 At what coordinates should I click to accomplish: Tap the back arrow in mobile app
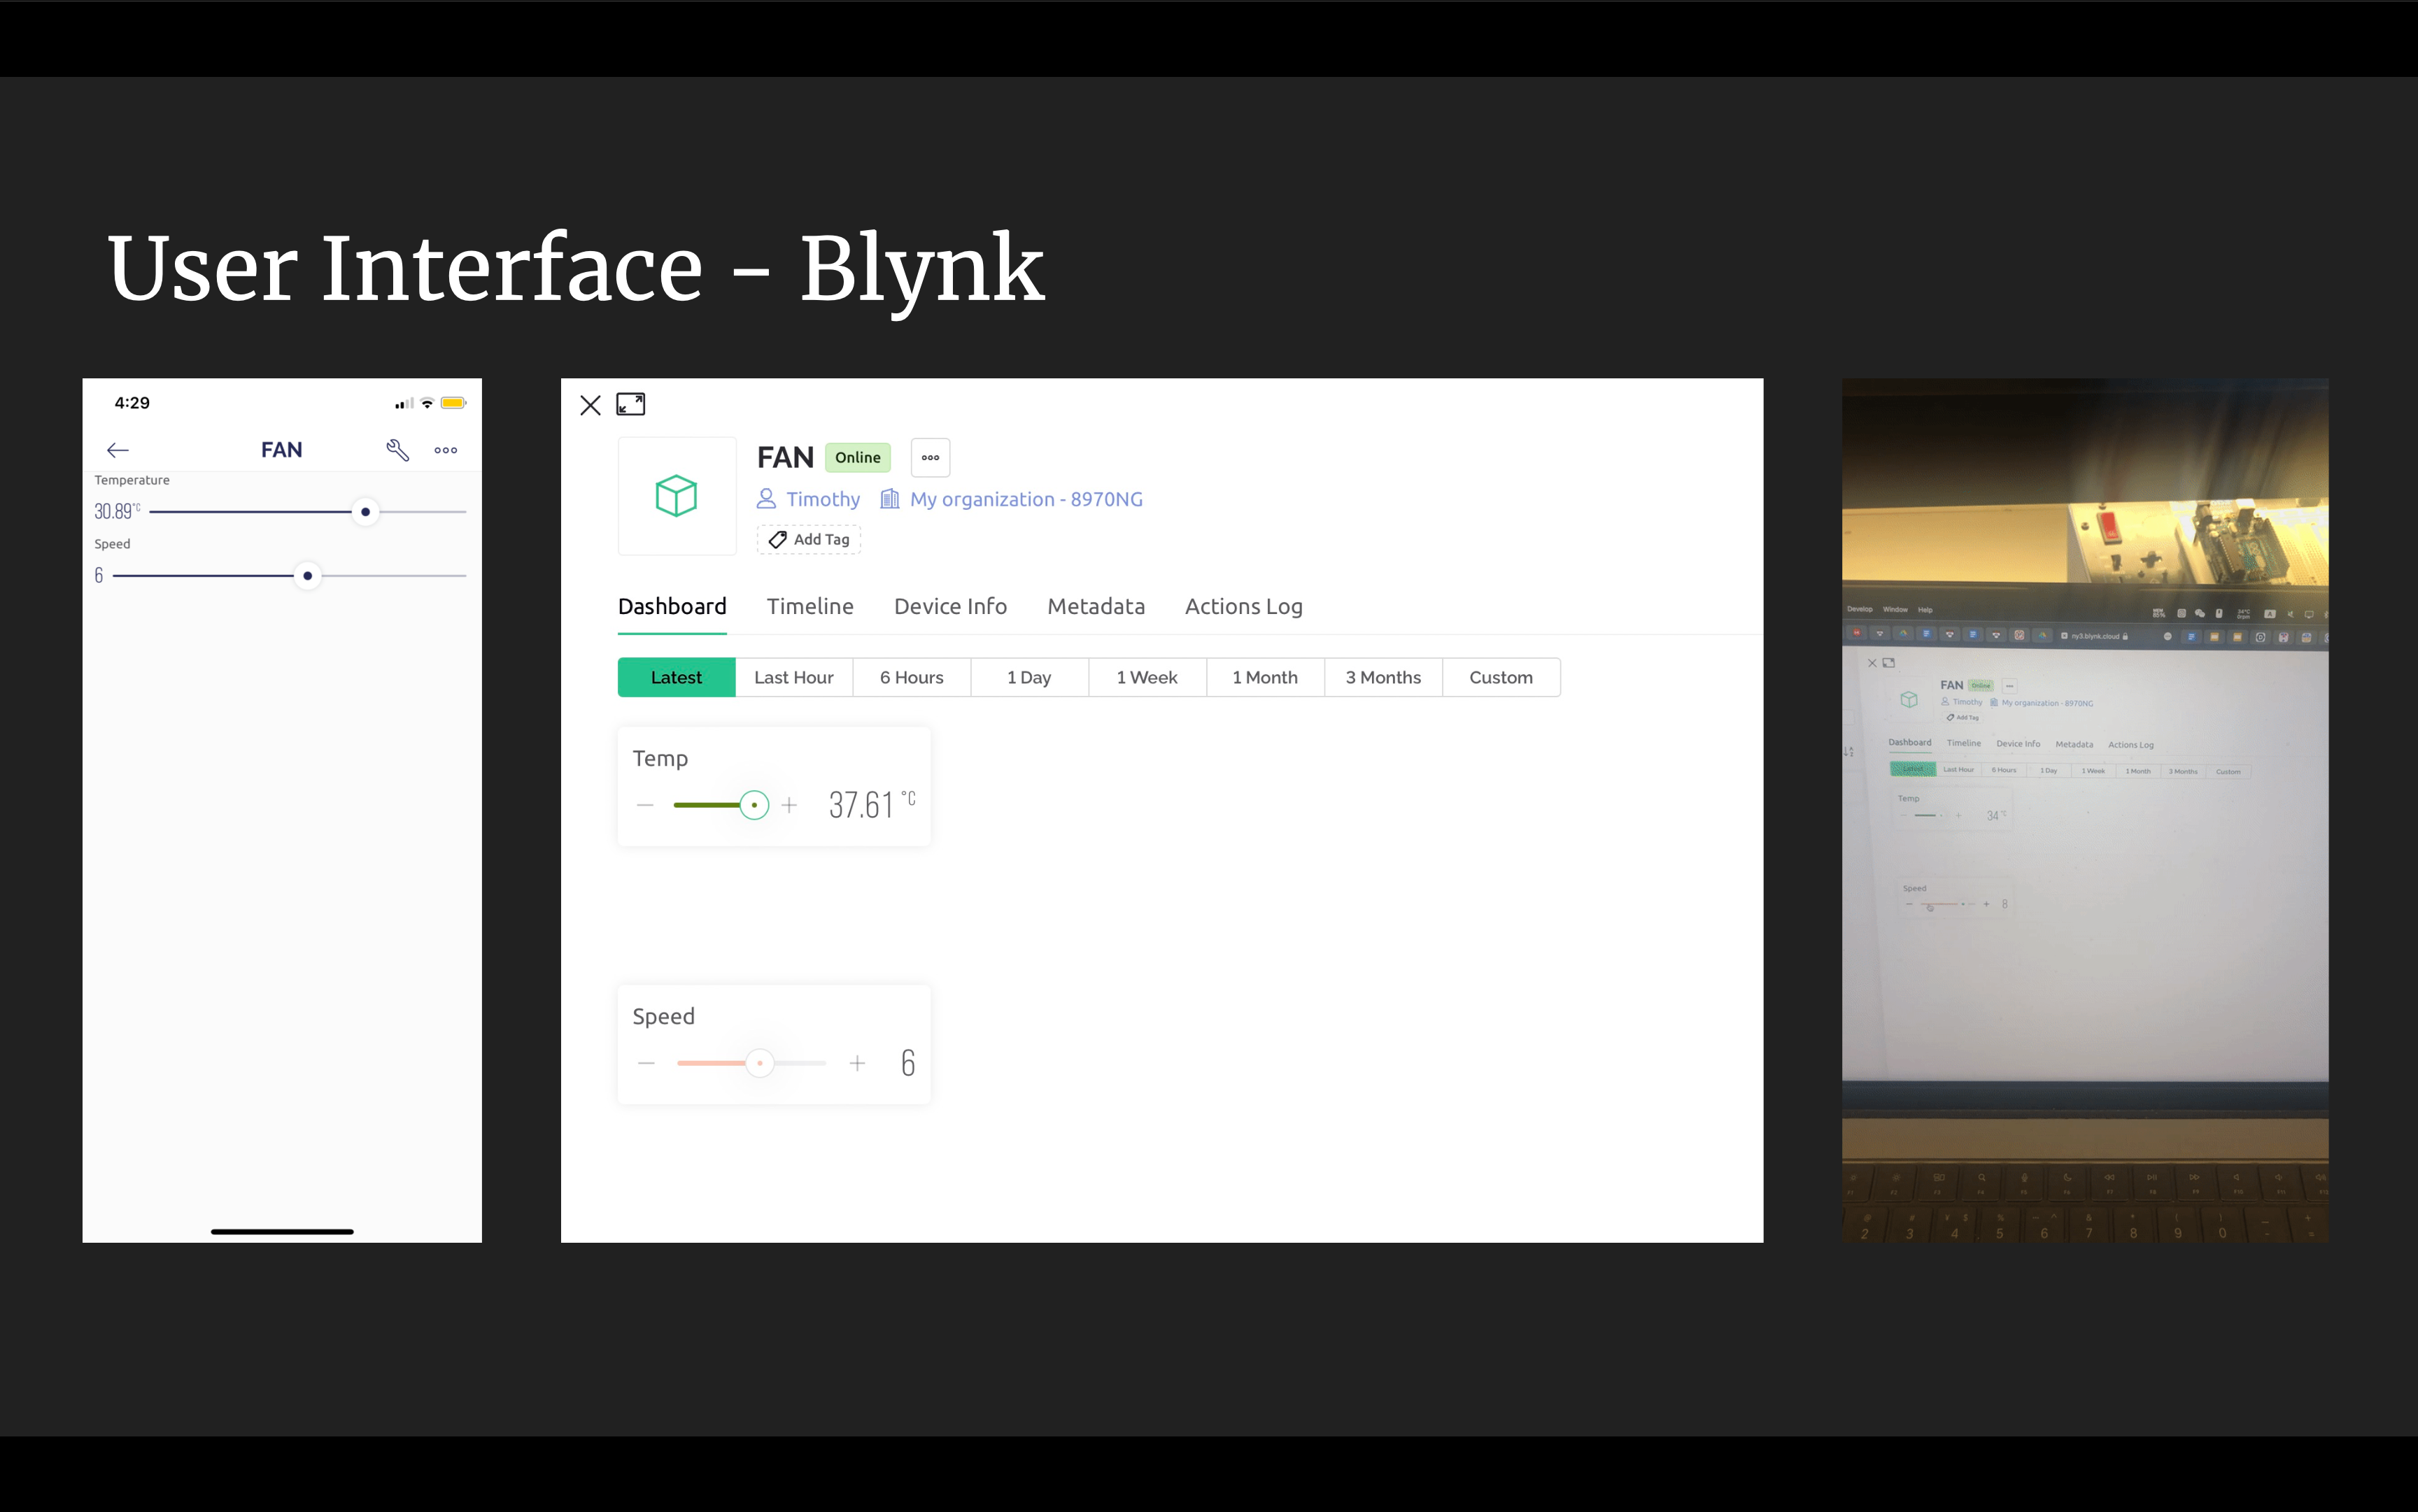tap(118, 450)
